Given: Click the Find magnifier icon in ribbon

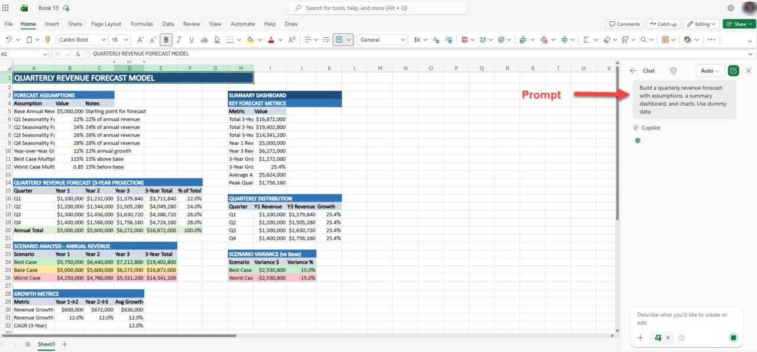Looking at the screenshot, I should (643, 40).
